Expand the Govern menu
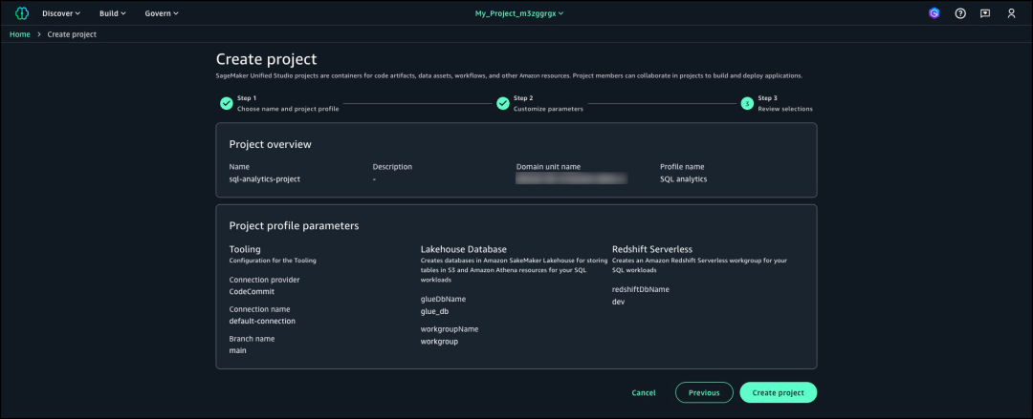 [162, 13]
